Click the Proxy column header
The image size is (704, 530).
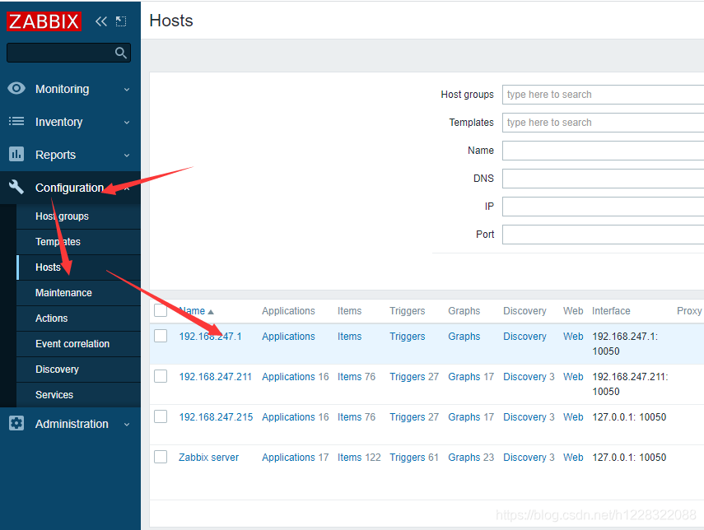(x=688, y=310)
